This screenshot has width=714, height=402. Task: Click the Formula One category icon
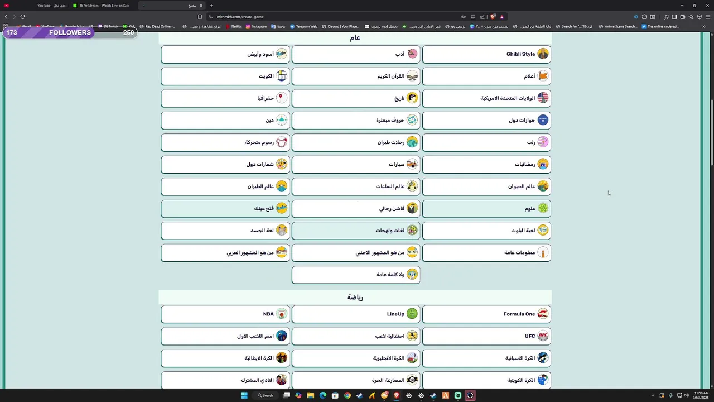click(543, 314)
